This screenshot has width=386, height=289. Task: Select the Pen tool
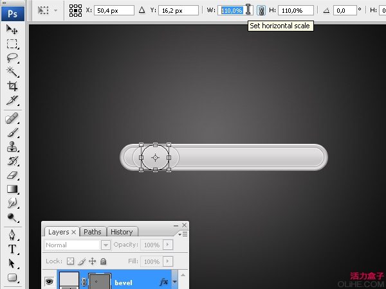pos(12,235)
